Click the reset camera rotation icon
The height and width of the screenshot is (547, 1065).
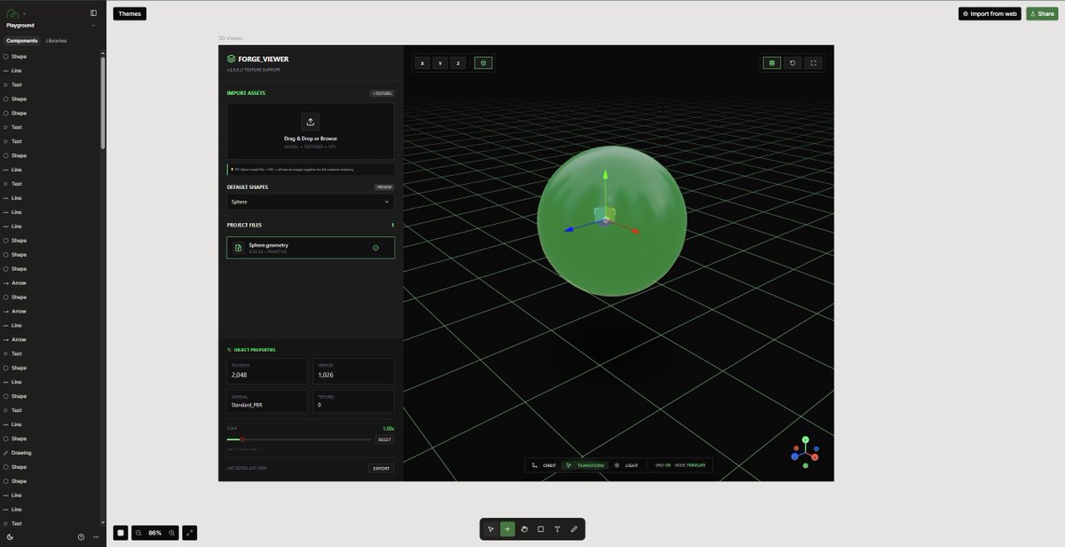tap(793, 63)
